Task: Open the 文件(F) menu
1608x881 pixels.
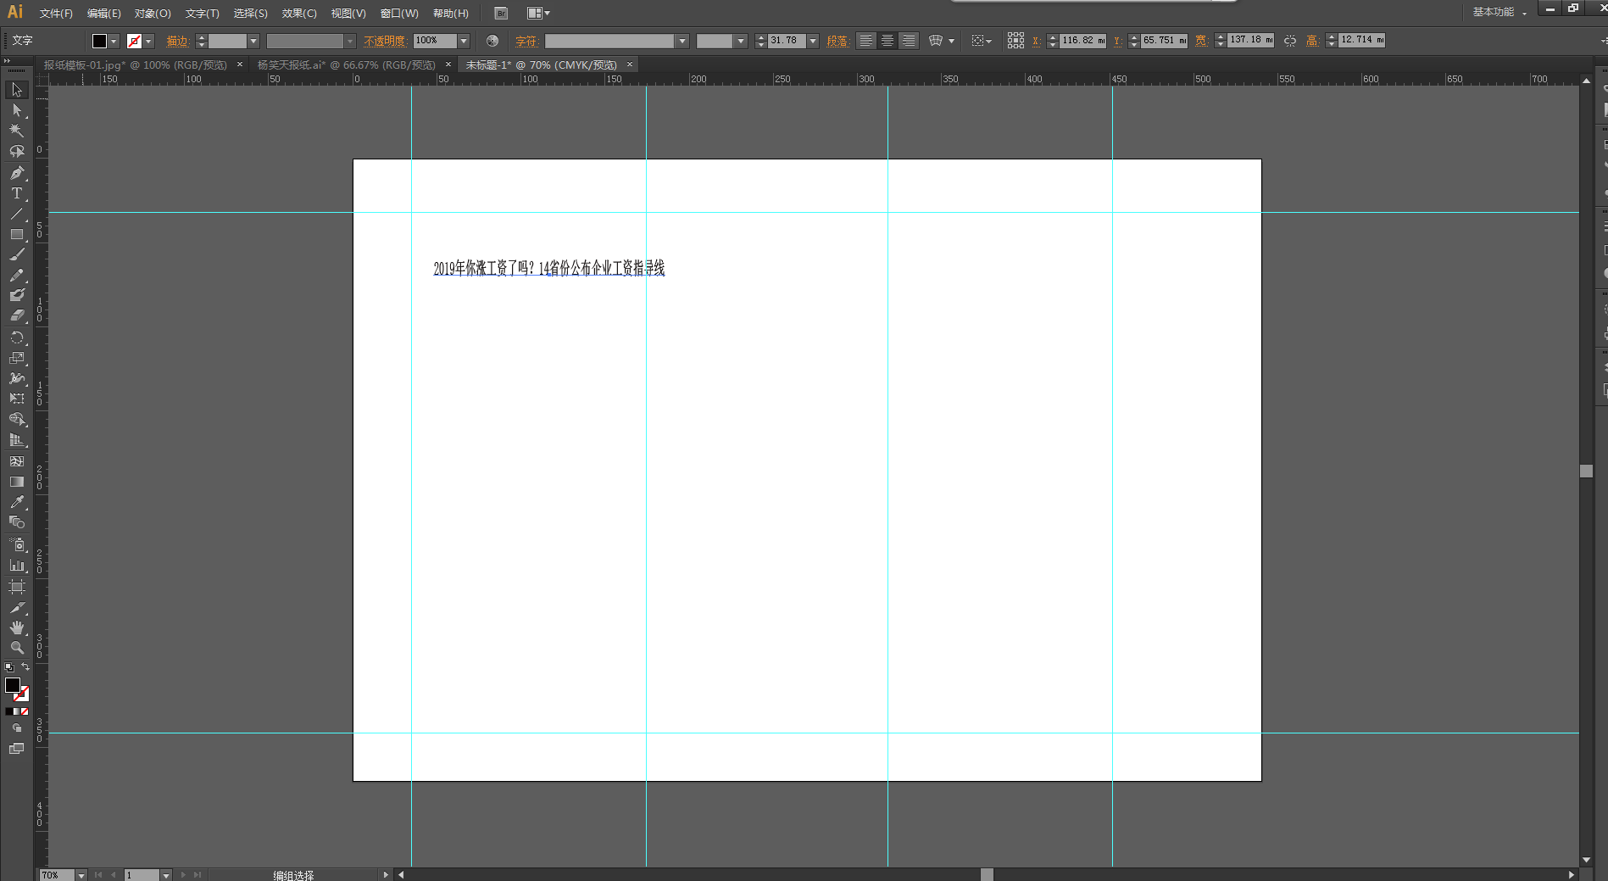Action: click(56, 14)
